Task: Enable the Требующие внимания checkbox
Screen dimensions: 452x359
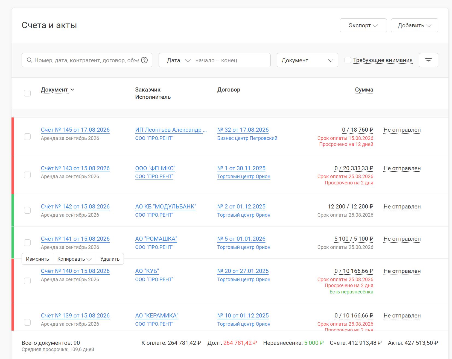Action: tap(348, 60)
